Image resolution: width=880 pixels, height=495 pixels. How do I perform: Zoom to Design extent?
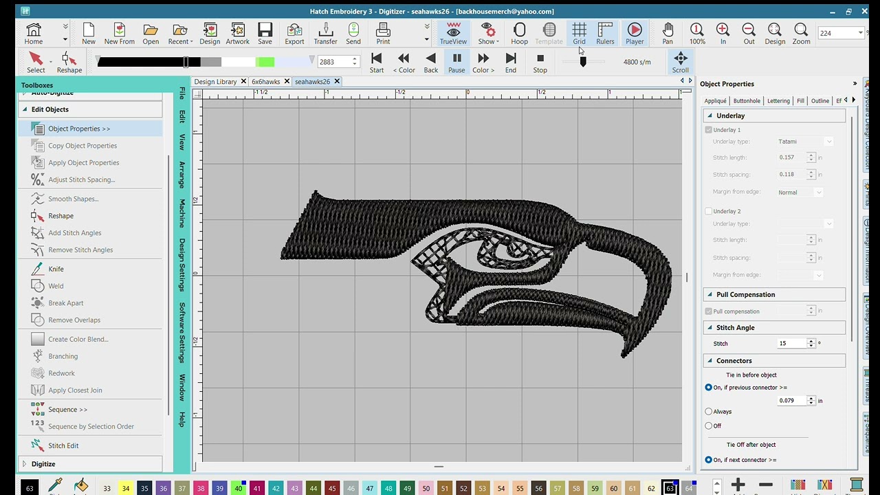(775, 33)
